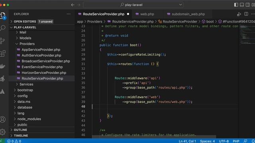Toggle the secondary sidebar layout icon
255x143 pixels.
[x=248, y=5]
